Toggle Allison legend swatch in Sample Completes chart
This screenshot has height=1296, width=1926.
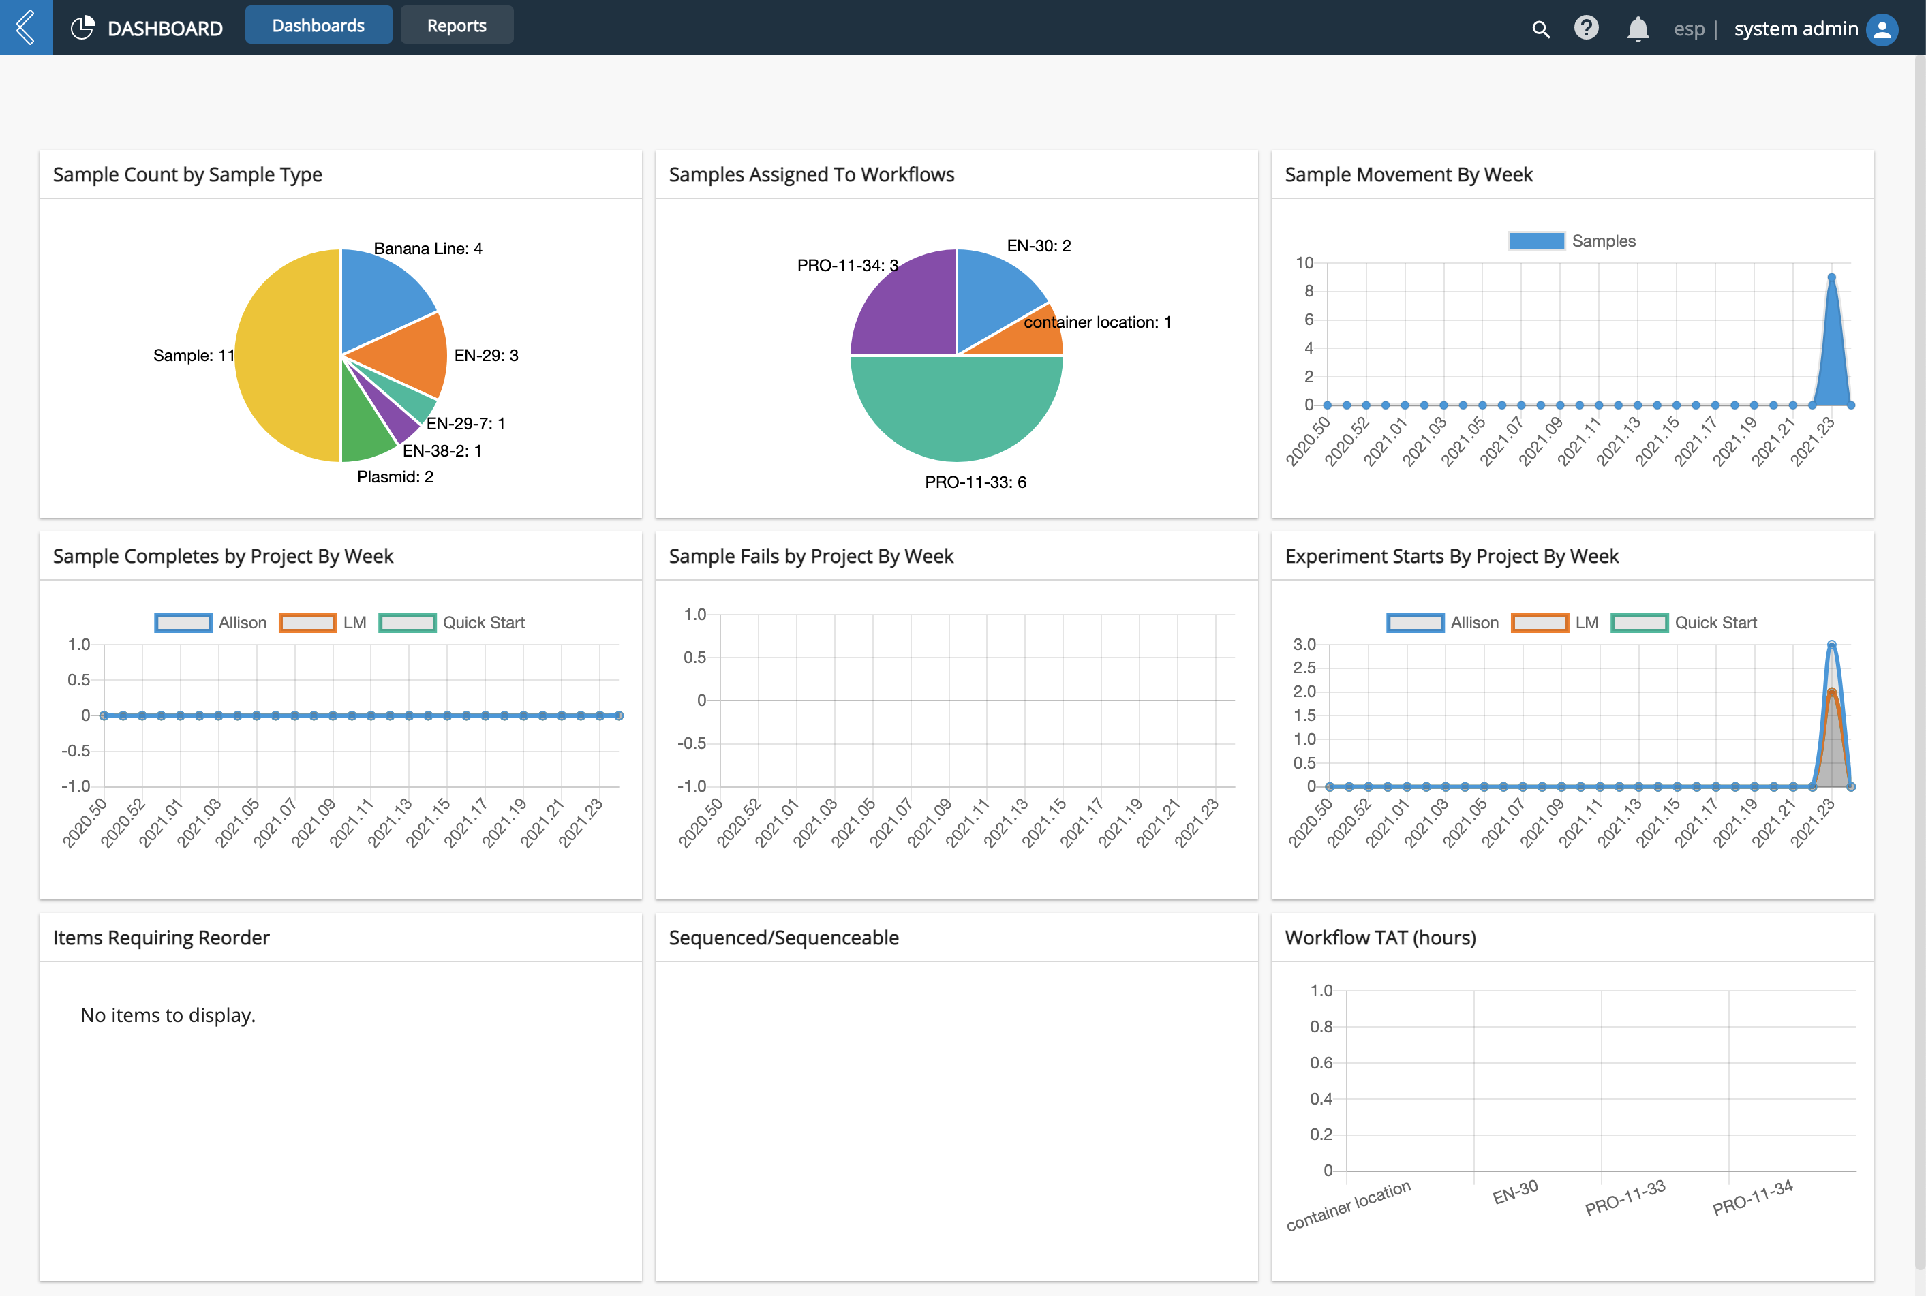[183, 622]
